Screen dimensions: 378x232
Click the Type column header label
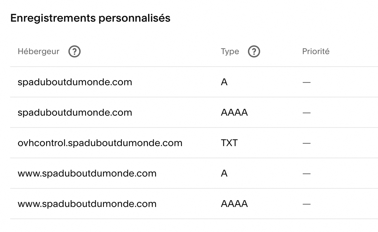(230, 52)
